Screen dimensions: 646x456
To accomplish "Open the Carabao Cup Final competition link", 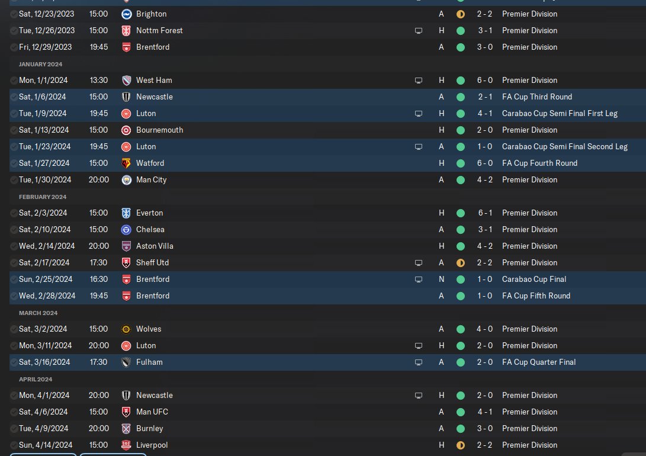I will [x=534, y=279].
